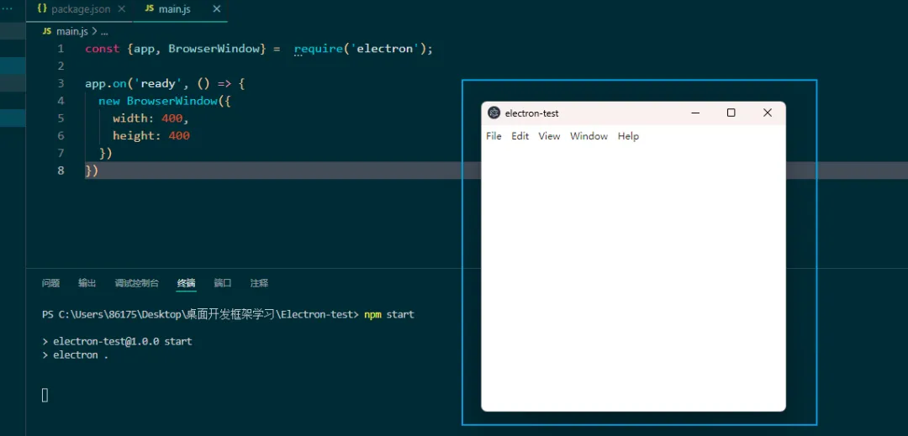Viewport: 908px width, 436px height.
Task: Click BrowserWindow in the const declaration
Action: pyautogui.click(x=213, y=50)
